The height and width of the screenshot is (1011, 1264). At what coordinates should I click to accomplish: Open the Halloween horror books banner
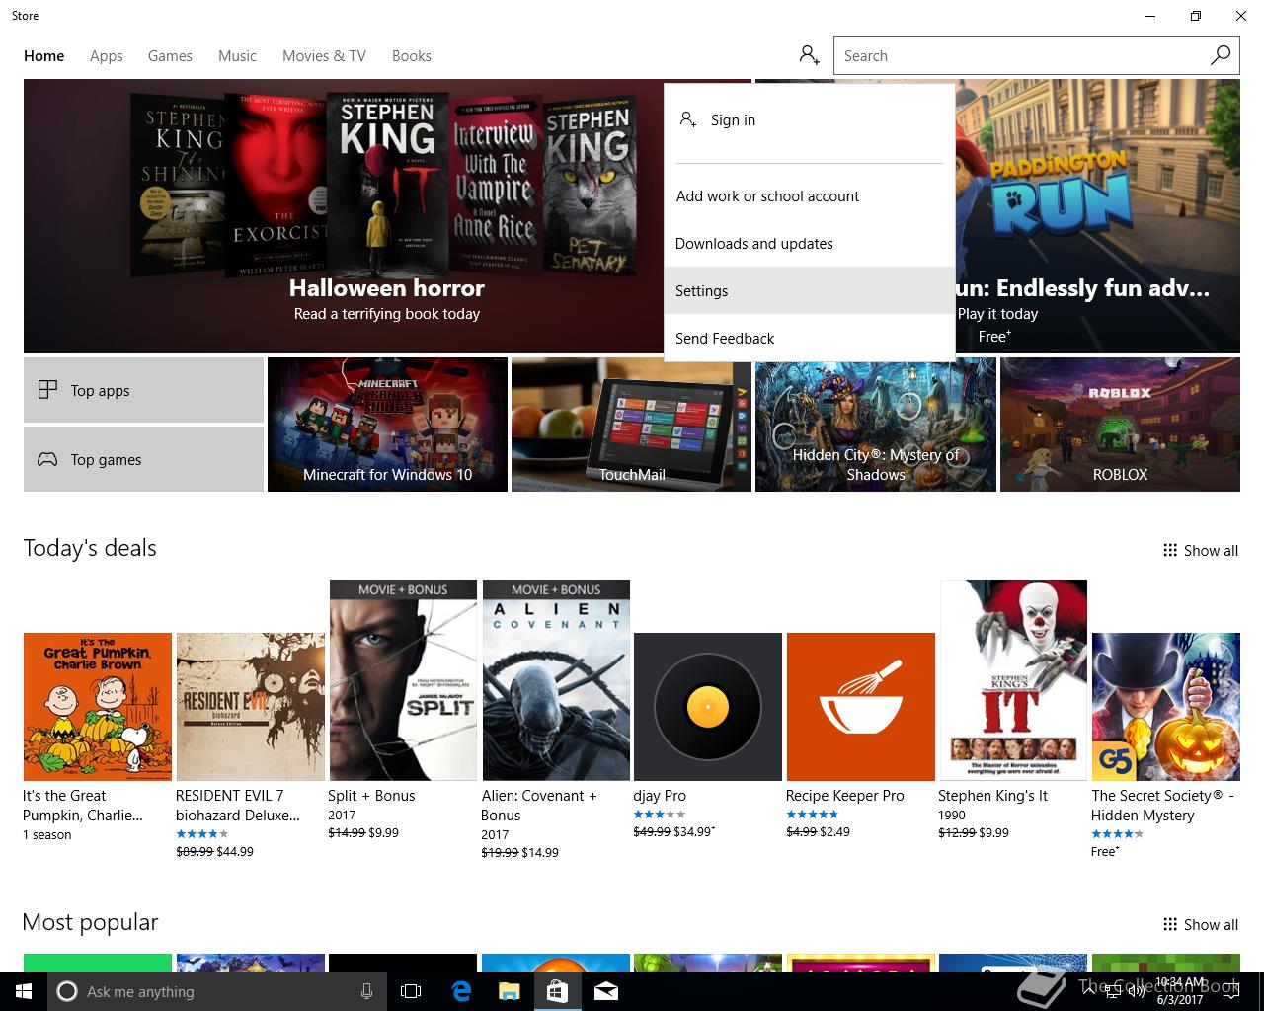(x=387, y=216)
